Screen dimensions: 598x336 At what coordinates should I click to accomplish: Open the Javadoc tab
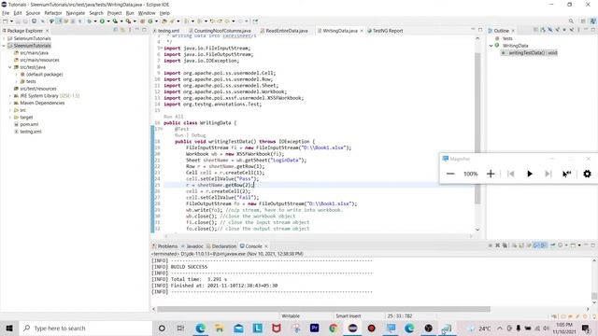point(192,246)
